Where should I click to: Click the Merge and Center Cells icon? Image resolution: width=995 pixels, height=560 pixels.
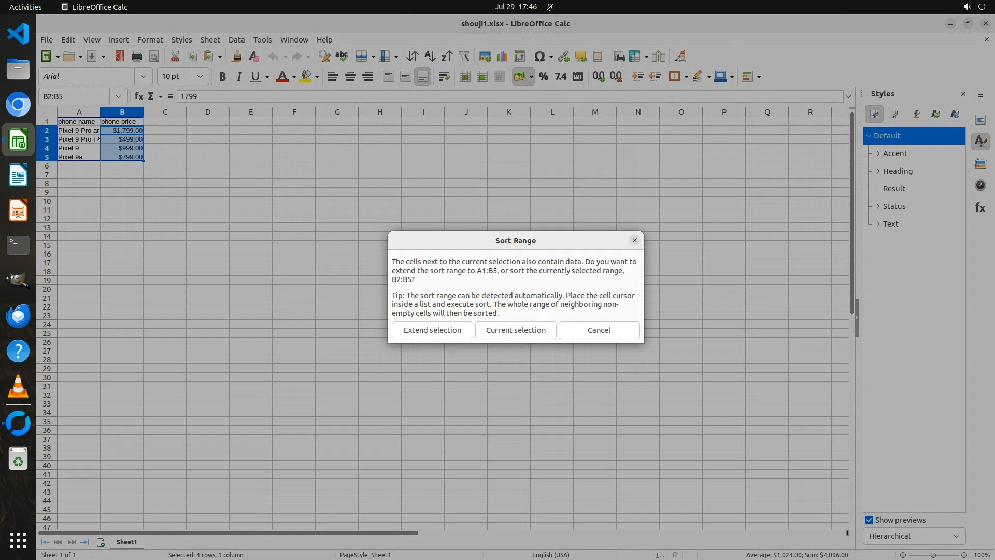coord(465,77)
